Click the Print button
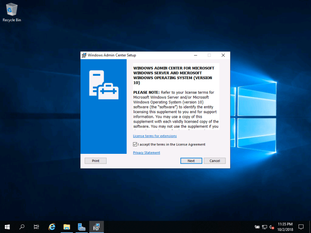Image resolution: width=311 pixels, height=233 pixels. point(95,161)
